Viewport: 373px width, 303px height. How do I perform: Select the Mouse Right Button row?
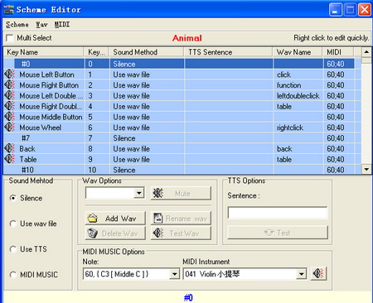click(182, 85)
